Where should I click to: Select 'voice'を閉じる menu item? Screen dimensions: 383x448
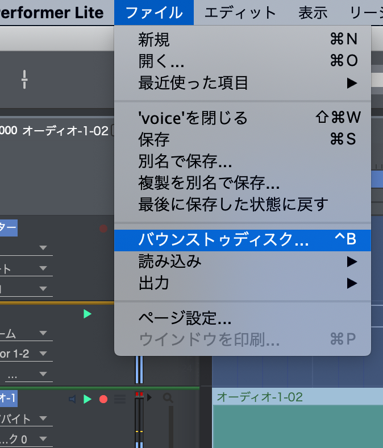coord(243,118)
